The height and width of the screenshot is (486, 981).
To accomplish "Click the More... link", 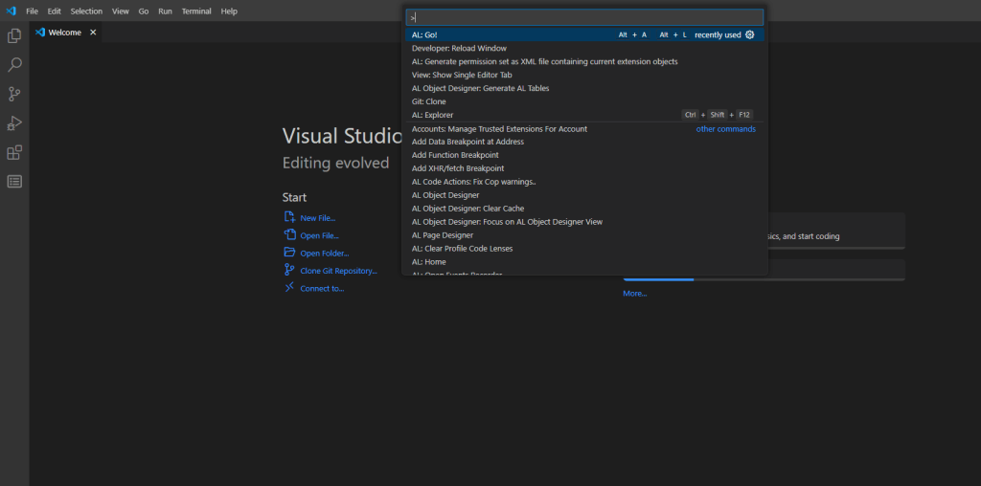I will click(x=634, y=294).
